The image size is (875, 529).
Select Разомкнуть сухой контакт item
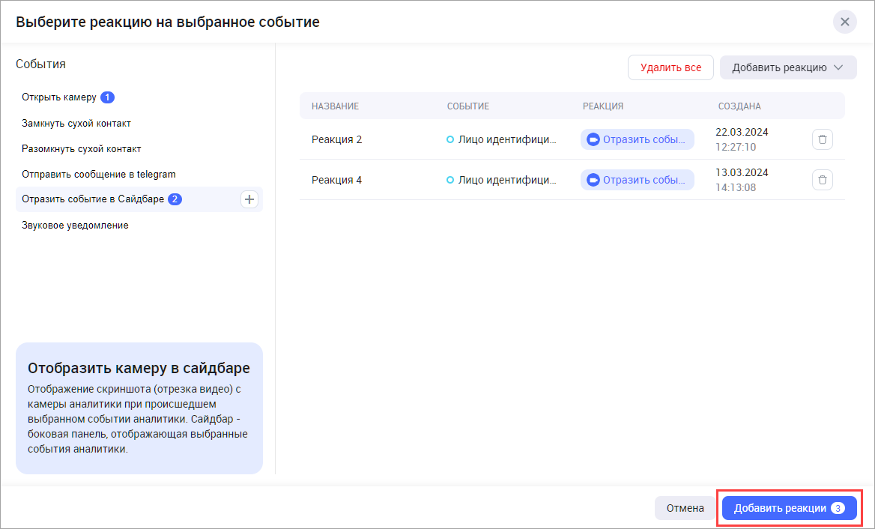[x=82, y=148]
